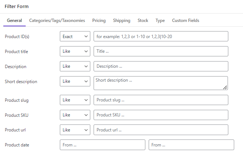Switch to the Categories/Tags/Taxonomies tab
The width and height of the screenshot is (243, 164).
pos(57,20)
